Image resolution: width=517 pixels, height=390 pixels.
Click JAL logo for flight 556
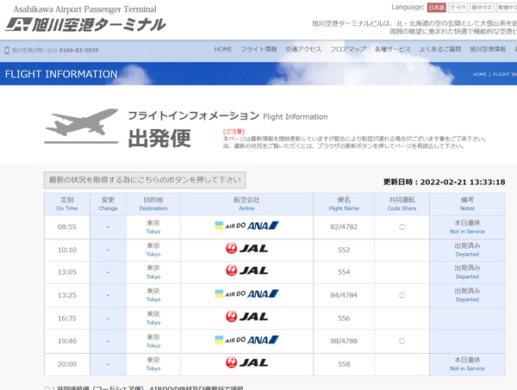click(246, 317)
